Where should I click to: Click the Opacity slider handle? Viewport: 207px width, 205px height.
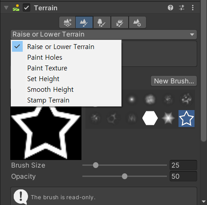125,176
